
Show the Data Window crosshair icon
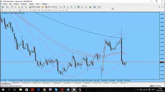click(x=15, y=7)
